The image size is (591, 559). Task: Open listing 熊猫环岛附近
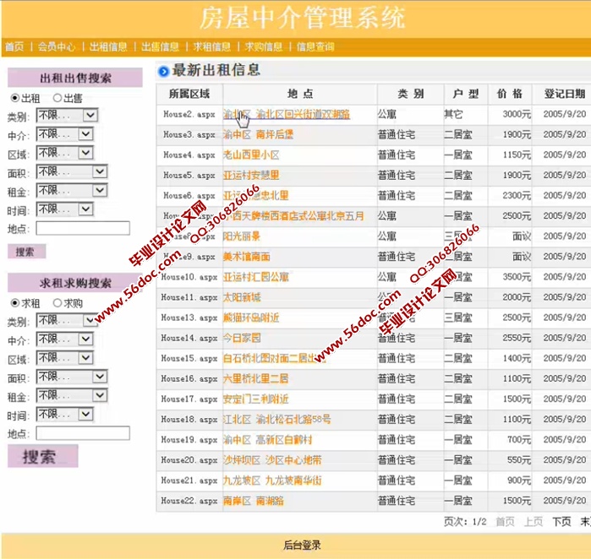click(251, 317)
